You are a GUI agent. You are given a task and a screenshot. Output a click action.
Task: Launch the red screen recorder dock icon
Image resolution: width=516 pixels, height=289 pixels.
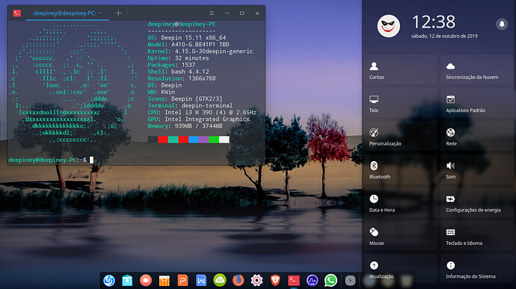[146, 281]
